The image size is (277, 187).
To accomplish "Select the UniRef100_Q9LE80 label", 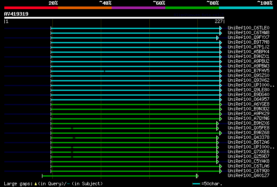I will click(x=248, y=90).
